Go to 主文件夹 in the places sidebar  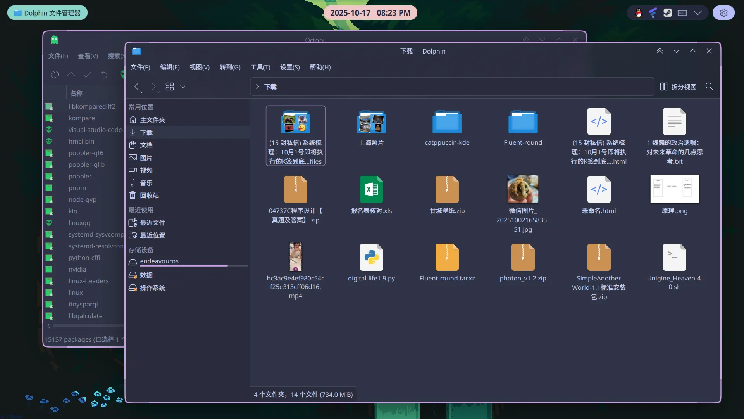click(152, 120)
